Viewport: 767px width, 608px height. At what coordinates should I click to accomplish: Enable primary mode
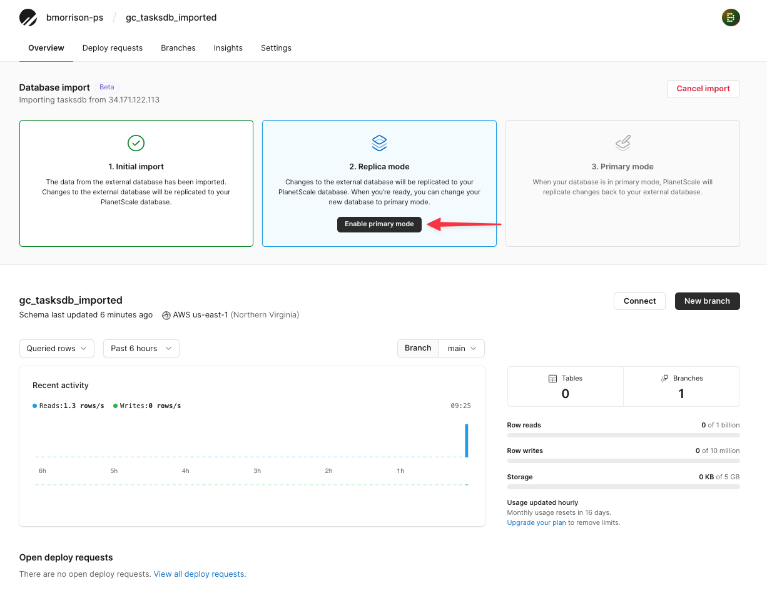[379, 224]
